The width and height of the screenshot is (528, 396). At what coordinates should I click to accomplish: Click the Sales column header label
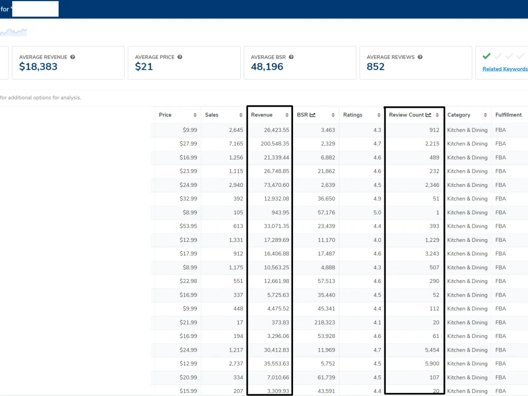[x=212, y=115]
